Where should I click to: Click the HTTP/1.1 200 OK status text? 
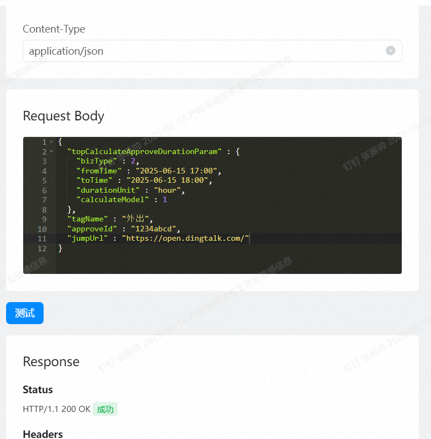[56, 409]
